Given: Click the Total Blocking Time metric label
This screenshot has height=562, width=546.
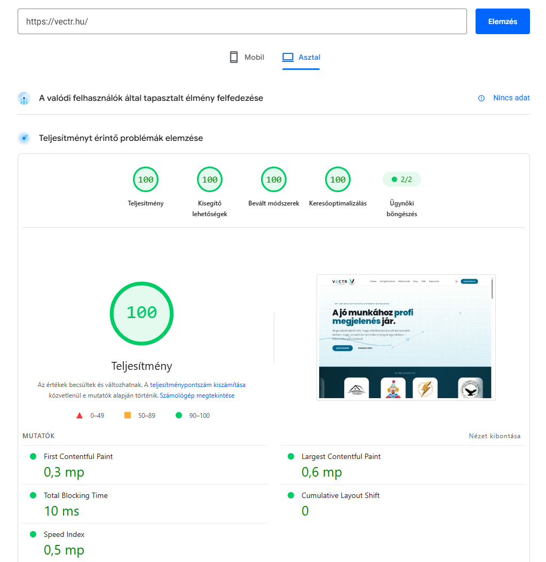Looking at the screenshot, I should tap(76, 495).
